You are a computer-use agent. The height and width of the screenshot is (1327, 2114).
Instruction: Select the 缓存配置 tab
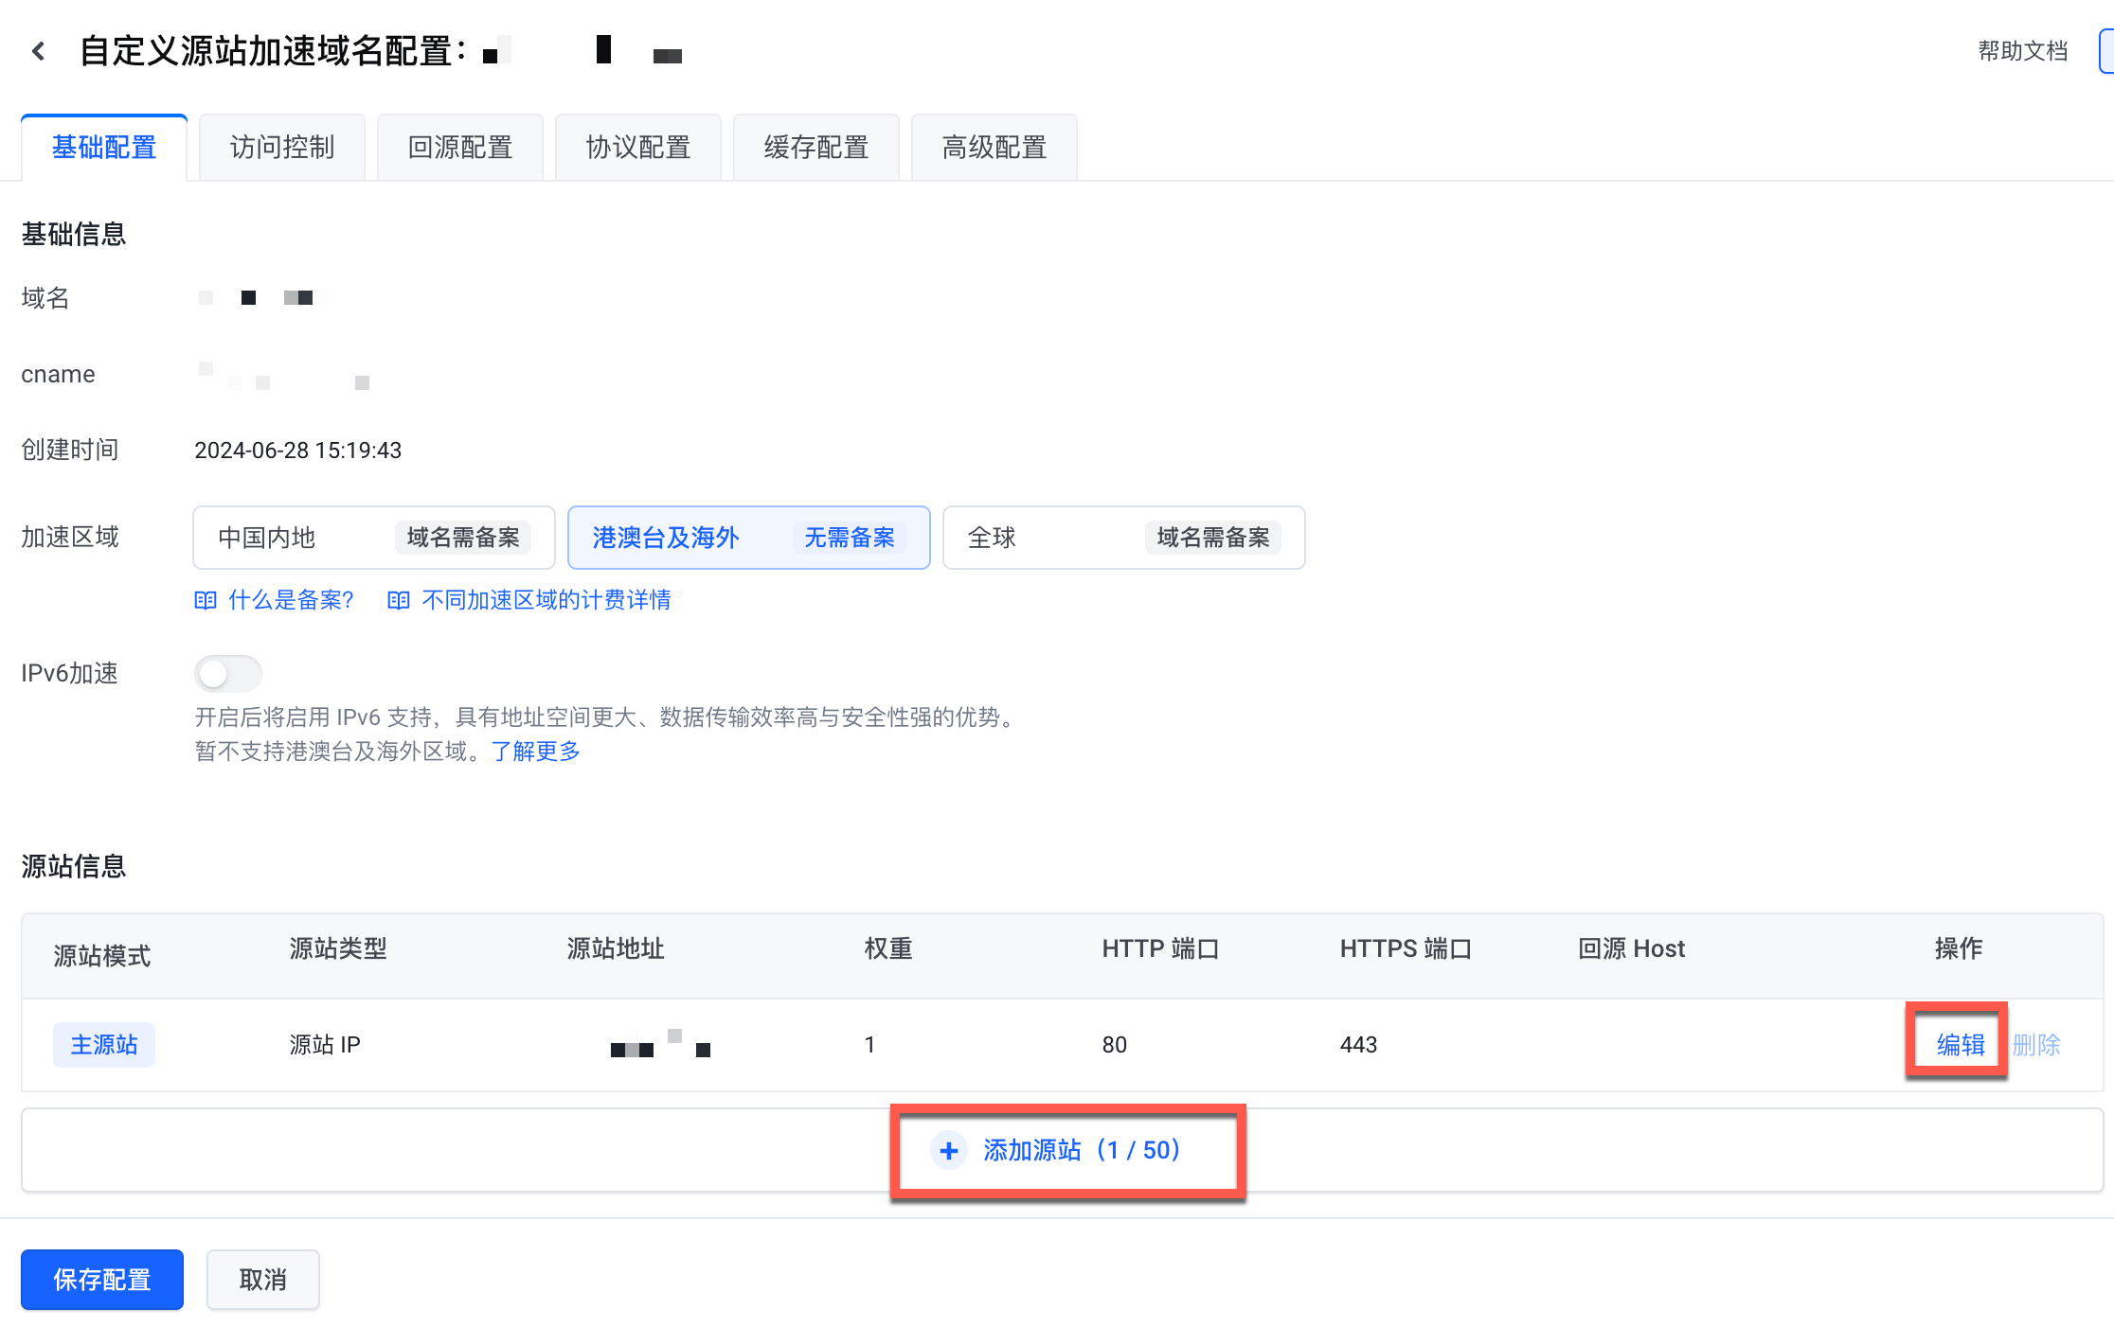(816, 148)
